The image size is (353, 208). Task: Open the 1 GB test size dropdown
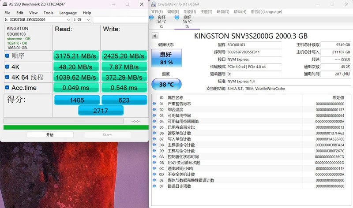click(82, 20)
